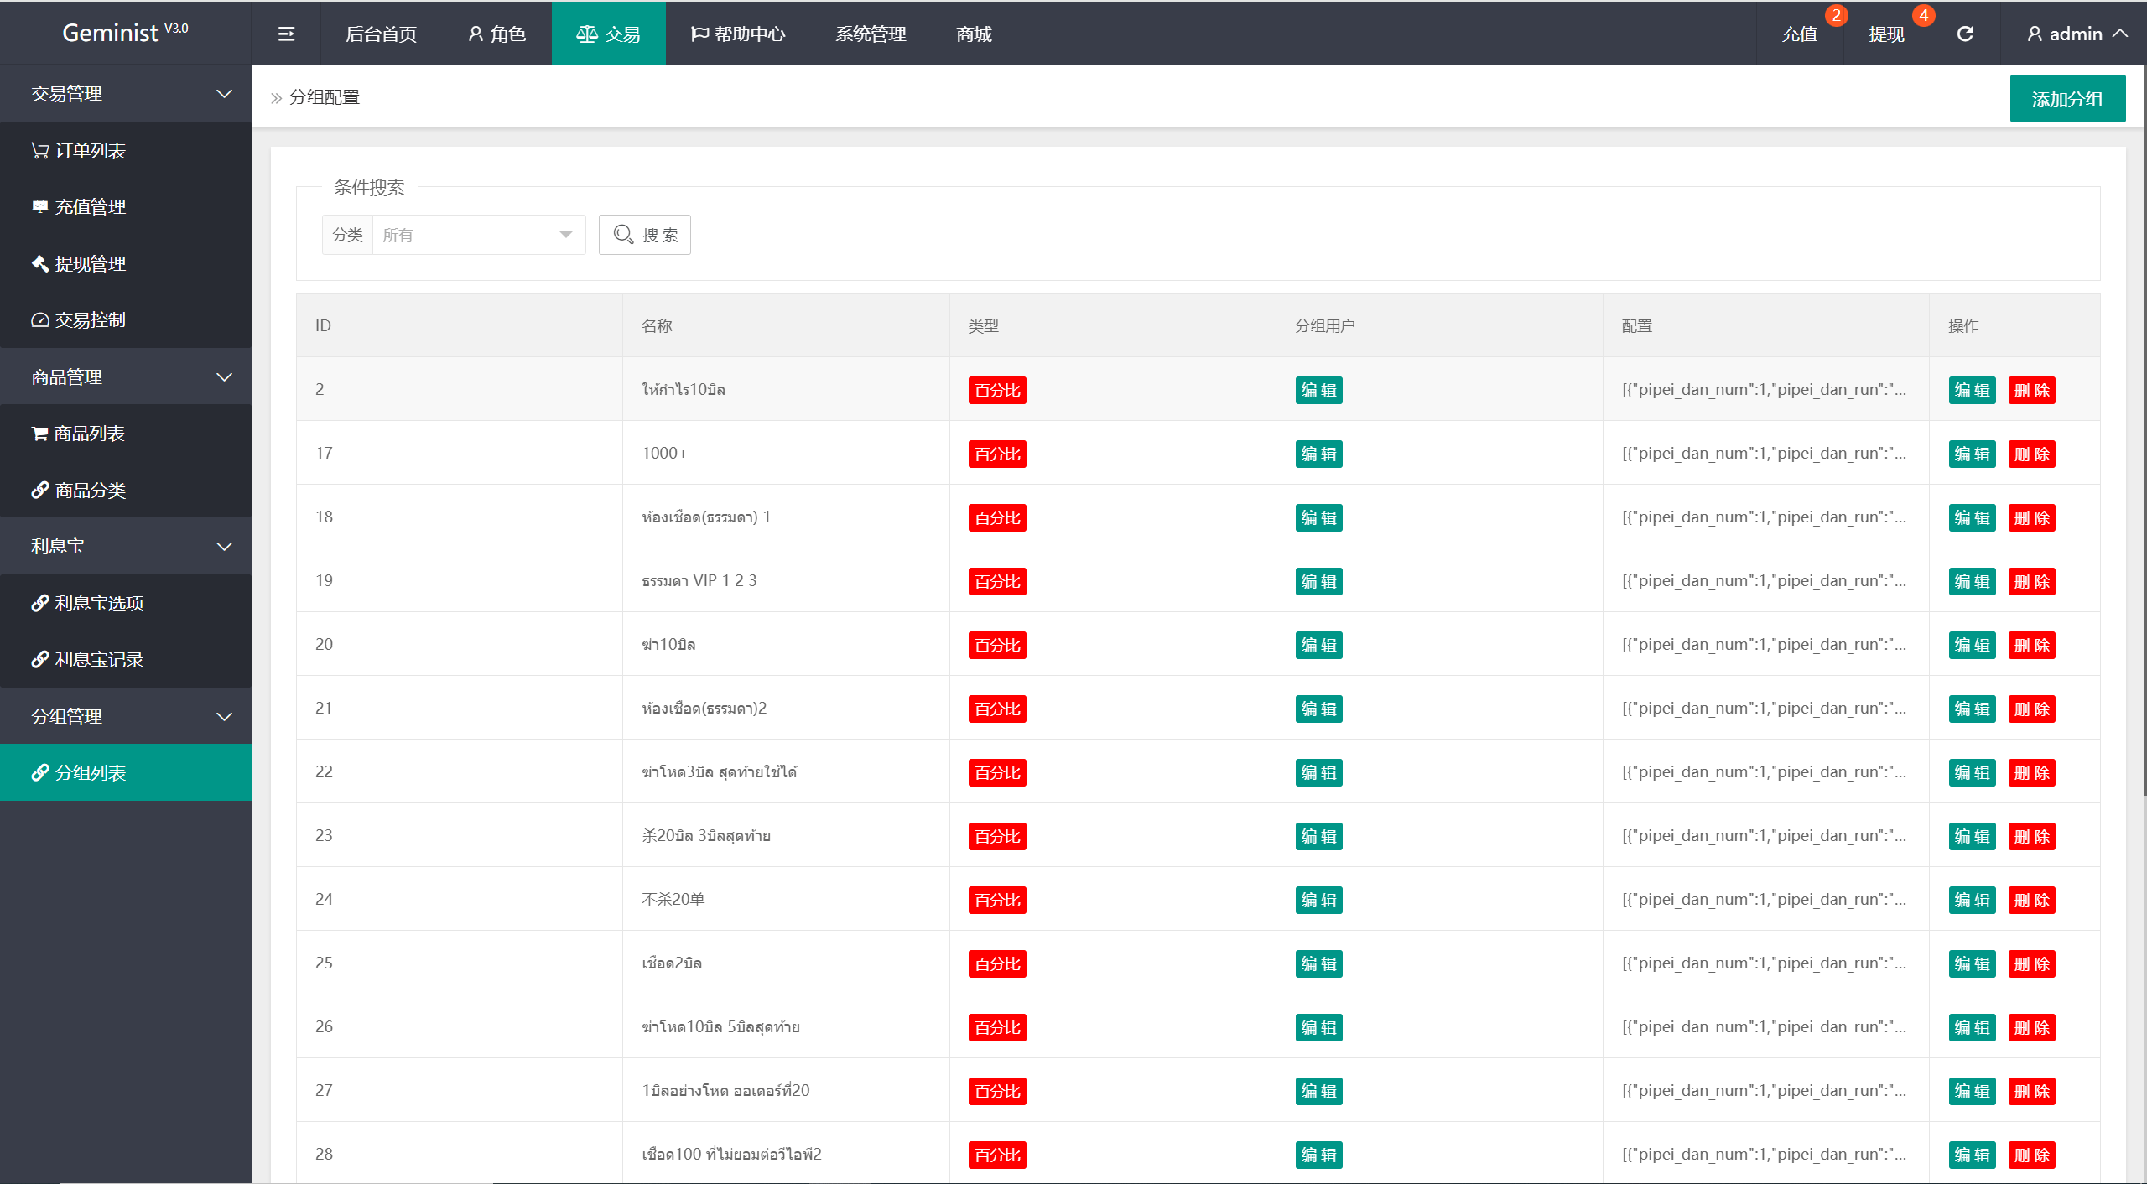
Task: Open 充值管理 sidebar item
Action: (x=90, y=206)
